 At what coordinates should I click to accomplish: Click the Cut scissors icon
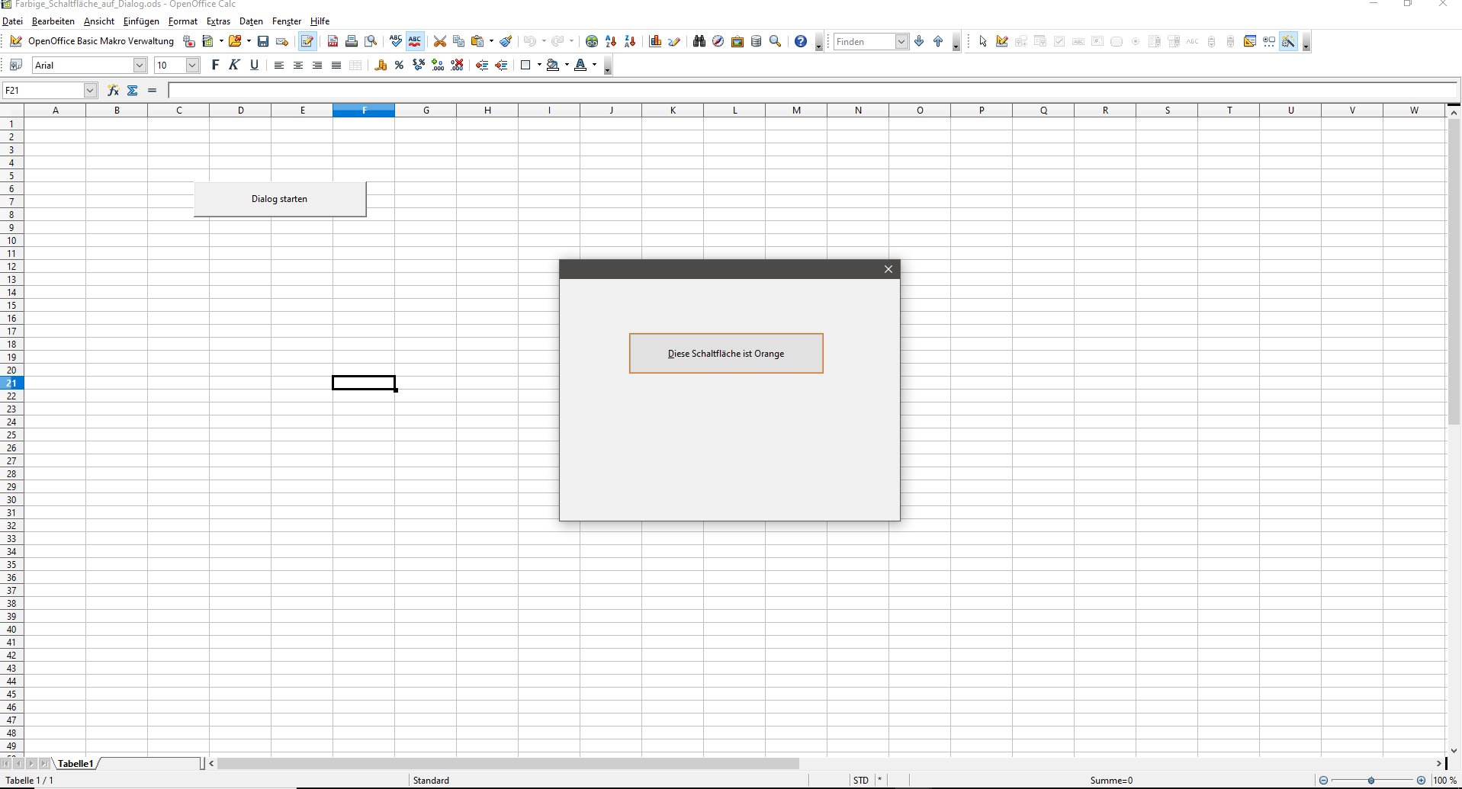point(440,42)
